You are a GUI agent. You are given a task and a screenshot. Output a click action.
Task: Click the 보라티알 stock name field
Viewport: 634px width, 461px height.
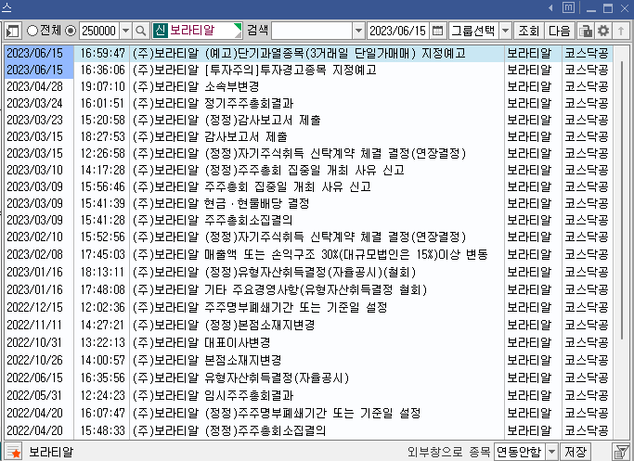click(x=198, y=31)
